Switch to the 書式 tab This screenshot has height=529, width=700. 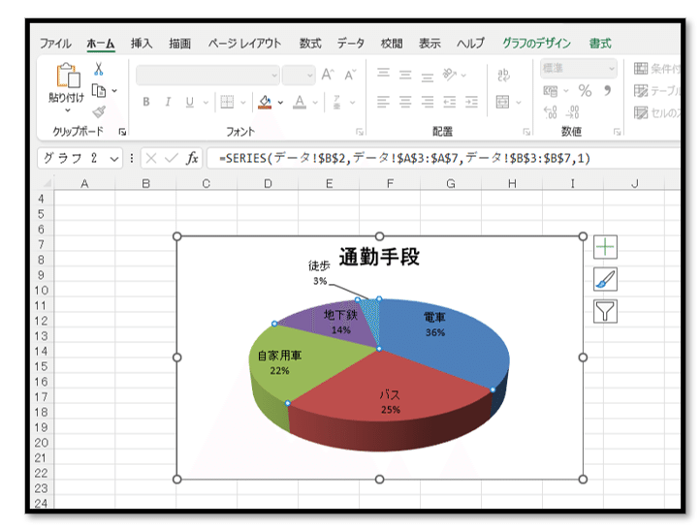(x=600, y=44)
